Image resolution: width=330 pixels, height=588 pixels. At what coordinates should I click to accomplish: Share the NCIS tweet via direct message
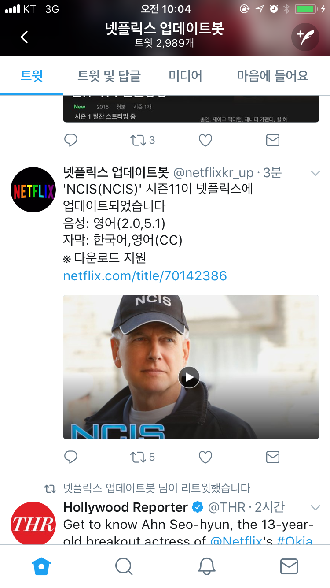(273, 457)
